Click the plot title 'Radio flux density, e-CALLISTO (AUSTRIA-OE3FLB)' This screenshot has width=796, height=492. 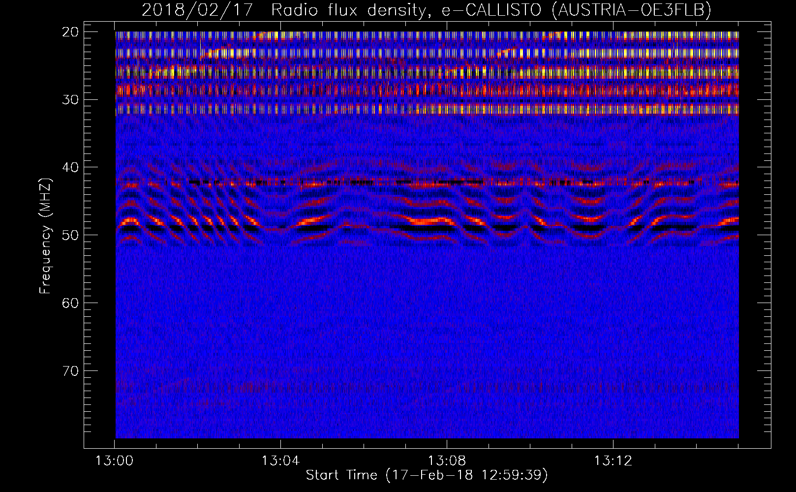pos(491,10)
